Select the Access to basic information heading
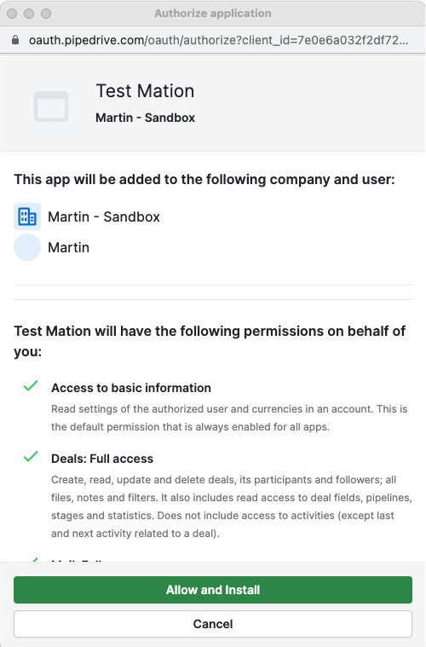This screenshot has height=647, width=426. coord(131,388)
